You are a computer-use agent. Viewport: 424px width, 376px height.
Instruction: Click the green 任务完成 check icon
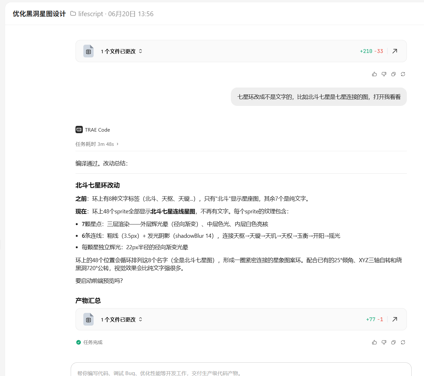(78, 342)
